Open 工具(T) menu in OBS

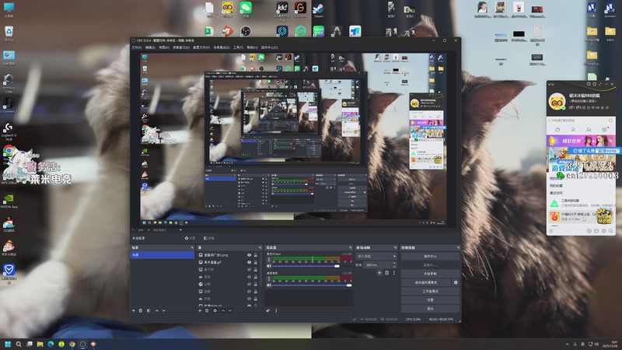coord(238,47)
